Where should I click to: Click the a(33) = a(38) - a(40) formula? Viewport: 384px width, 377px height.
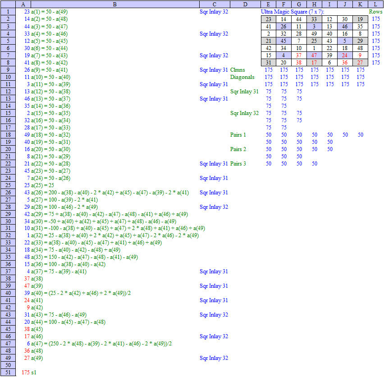(x=96, y=243)
